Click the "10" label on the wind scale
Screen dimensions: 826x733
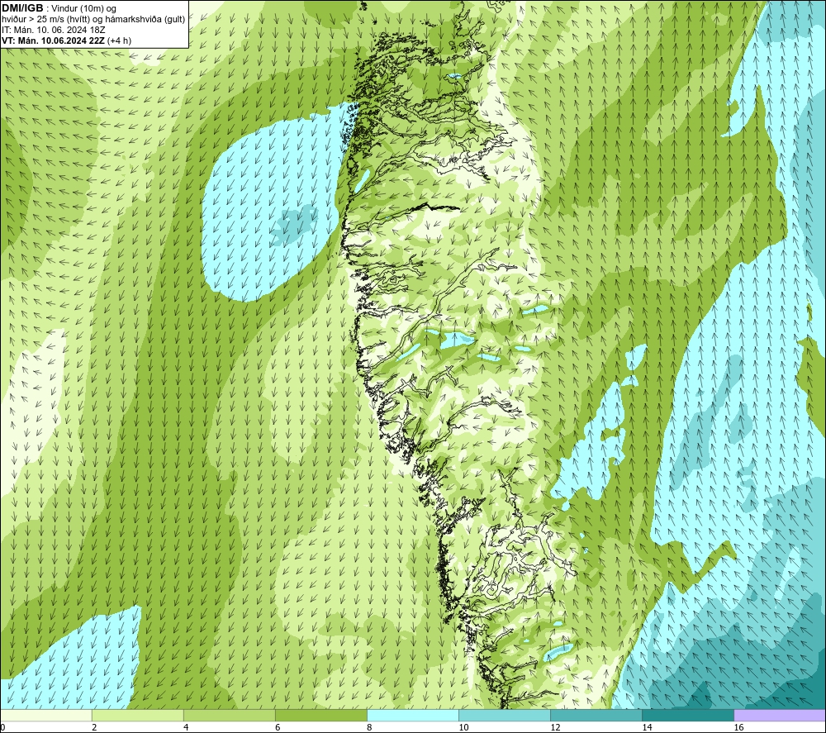point(463,728)
